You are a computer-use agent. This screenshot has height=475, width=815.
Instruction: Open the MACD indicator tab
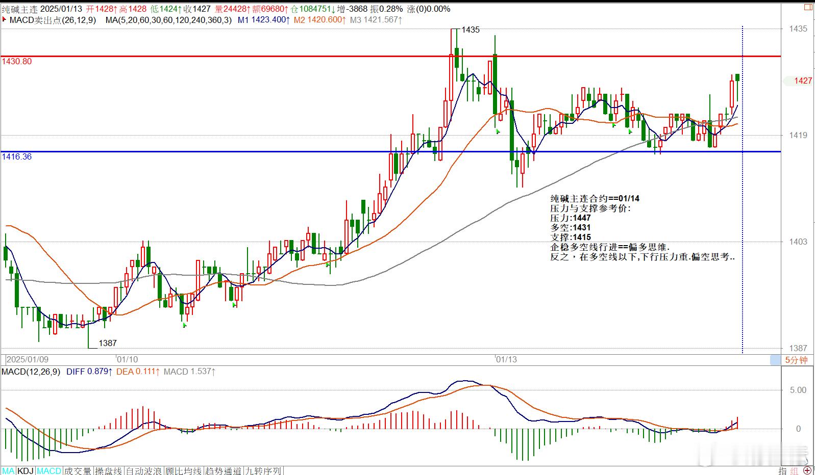[x=49, y=471]
